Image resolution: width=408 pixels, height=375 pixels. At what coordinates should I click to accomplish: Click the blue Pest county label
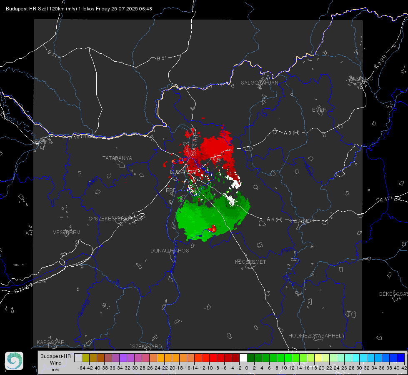point(287,251)
